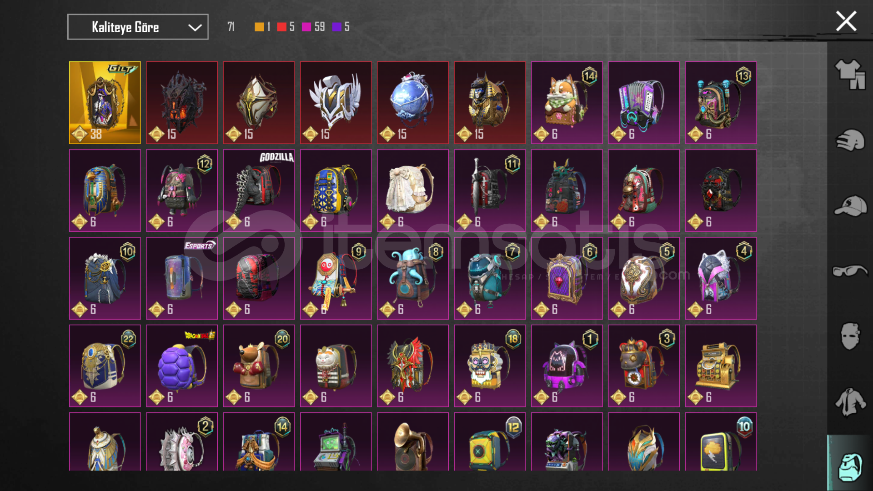Image resolution: width=873 pixels, height=491 pixels.
Task: Open the face mask category icon
Action: [x=850, y=336]
